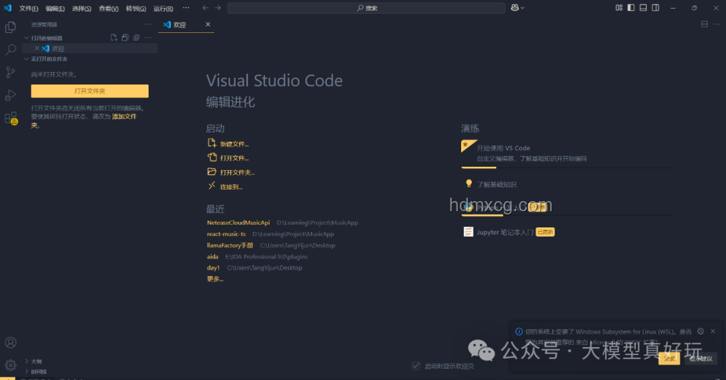Expand the 时间线 section
Viewport: 726px width, 380px height.
[26, 371]
